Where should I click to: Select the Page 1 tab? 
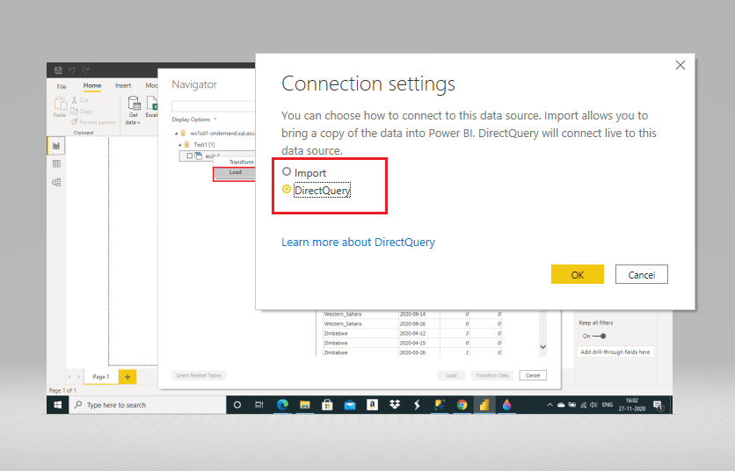tap(101, 377)
